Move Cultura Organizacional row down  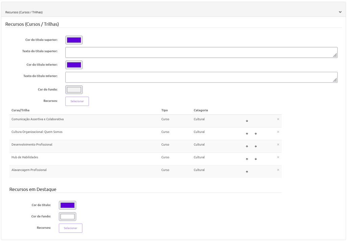[x=256, y=134]
